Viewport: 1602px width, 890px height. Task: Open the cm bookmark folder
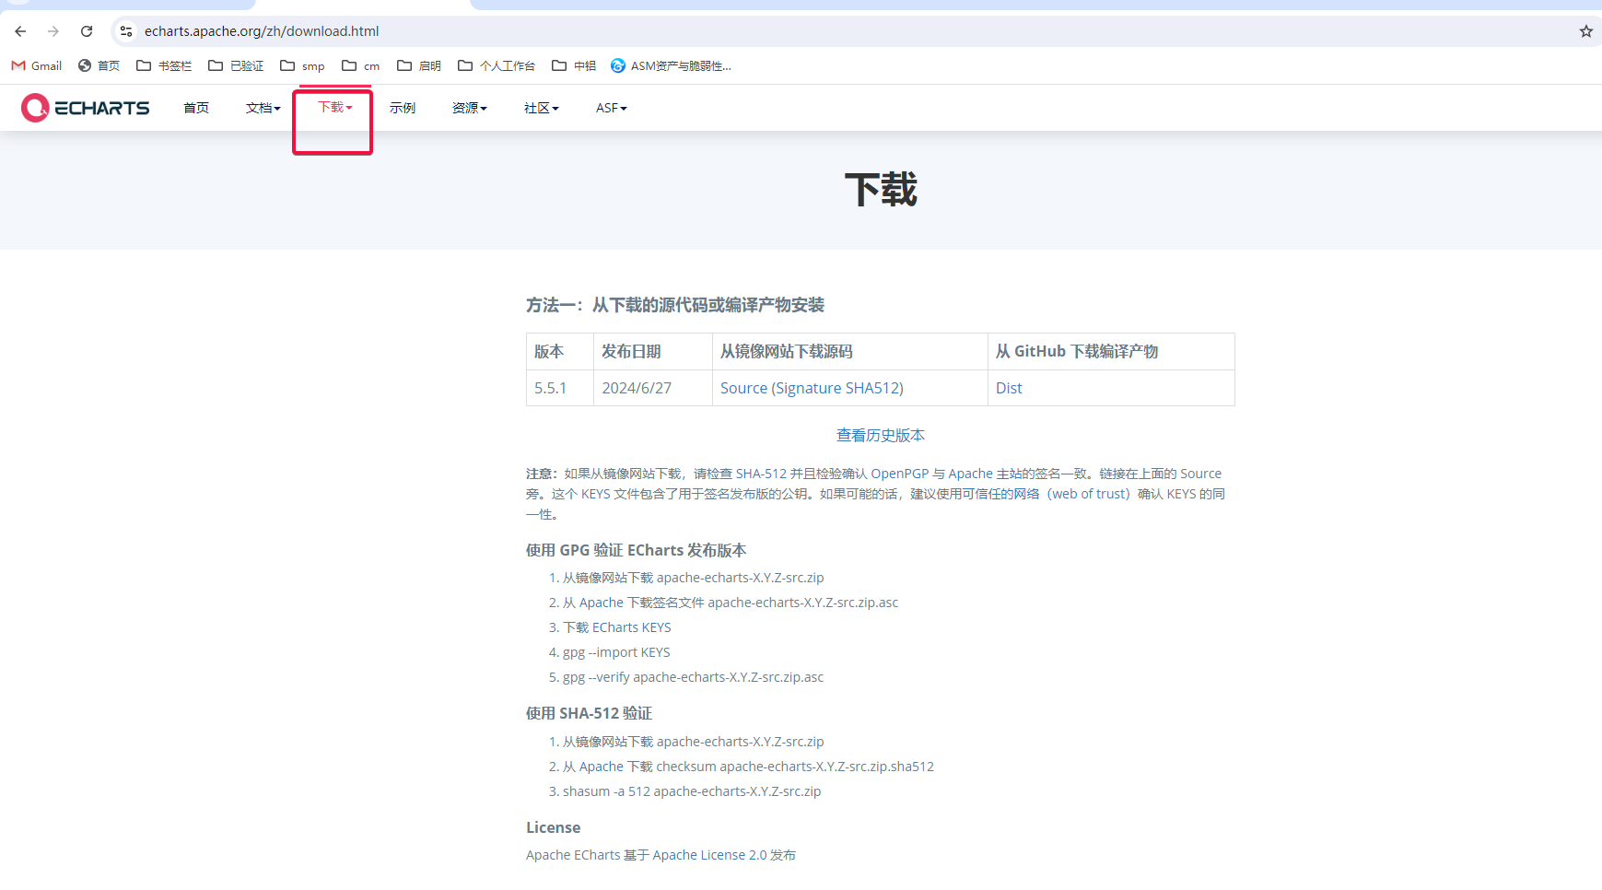pos(360,65)
